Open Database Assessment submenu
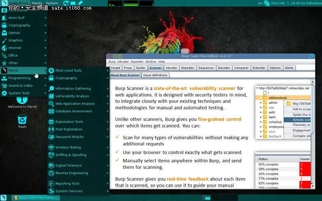The height and width of the screenshot is (201, 322). (78, 111)
